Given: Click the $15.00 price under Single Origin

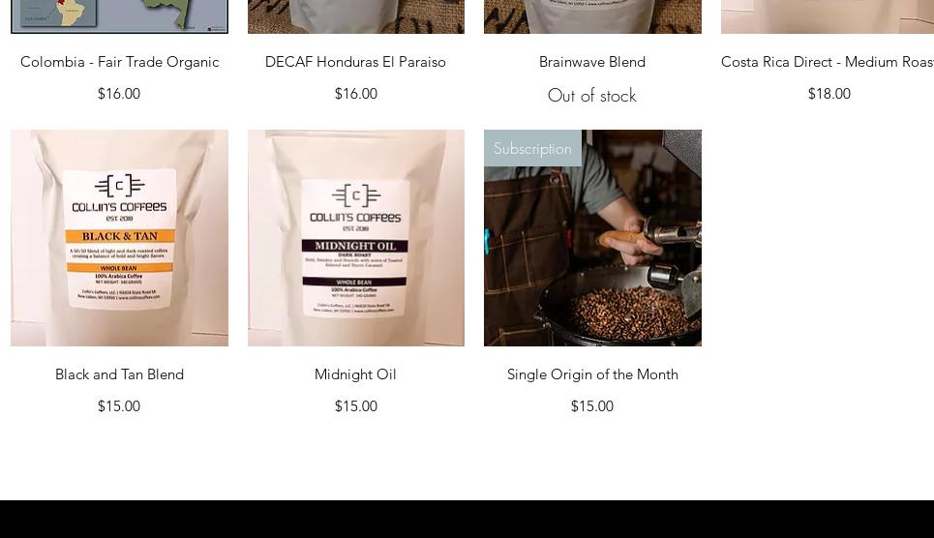Looking at the screenshot, I should click(592, 406).
